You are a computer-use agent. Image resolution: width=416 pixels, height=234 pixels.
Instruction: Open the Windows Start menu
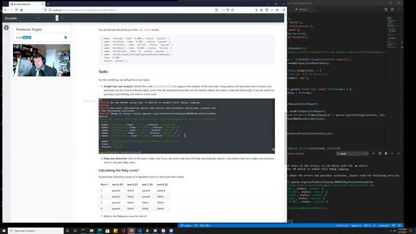tap(4, 231)
